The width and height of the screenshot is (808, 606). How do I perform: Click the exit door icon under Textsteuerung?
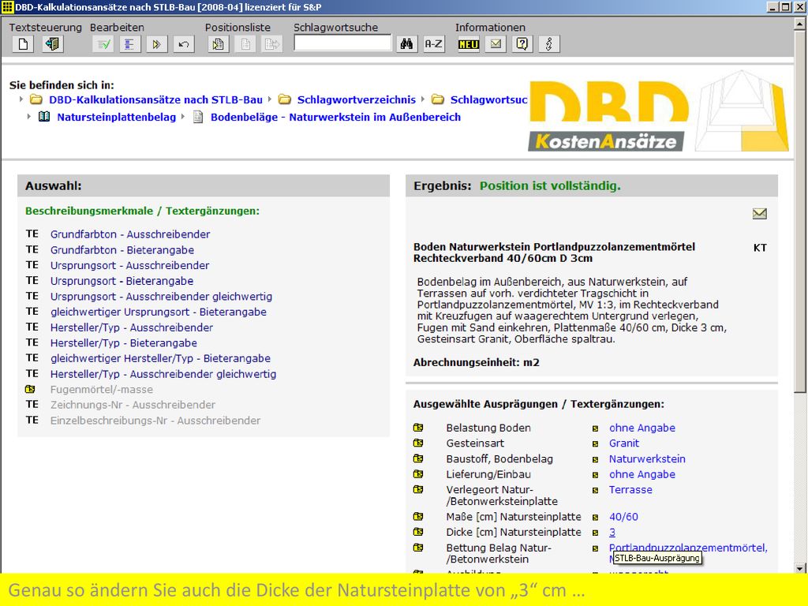coord(52,44)
